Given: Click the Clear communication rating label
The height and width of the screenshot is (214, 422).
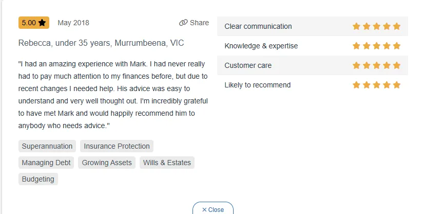Looking at the screenshot, I should pos(258,26).
